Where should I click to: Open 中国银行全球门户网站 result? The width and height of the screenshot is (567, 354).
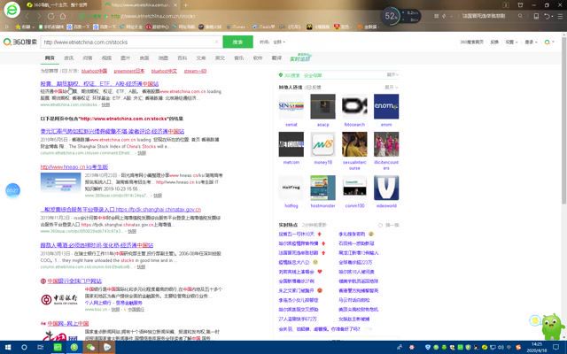74,281
